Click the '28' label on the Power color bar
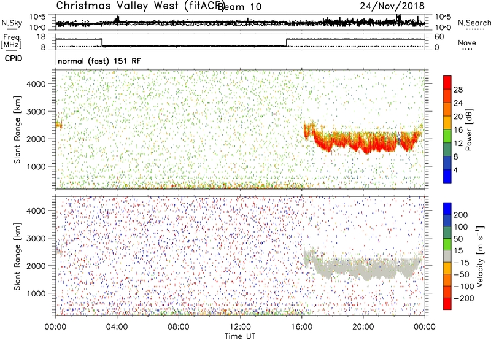Screen dimensions: 491x340 click(x=458, y=90)
